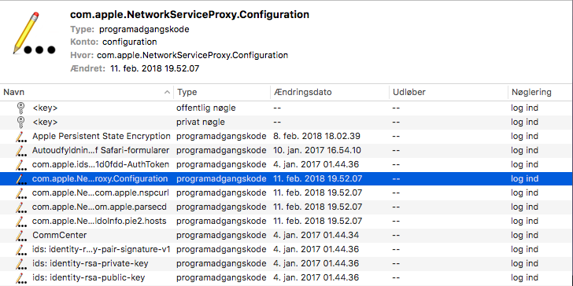Toggle sort arrow in the Navn column
573x286 pixels.
[x=167, y=92]
